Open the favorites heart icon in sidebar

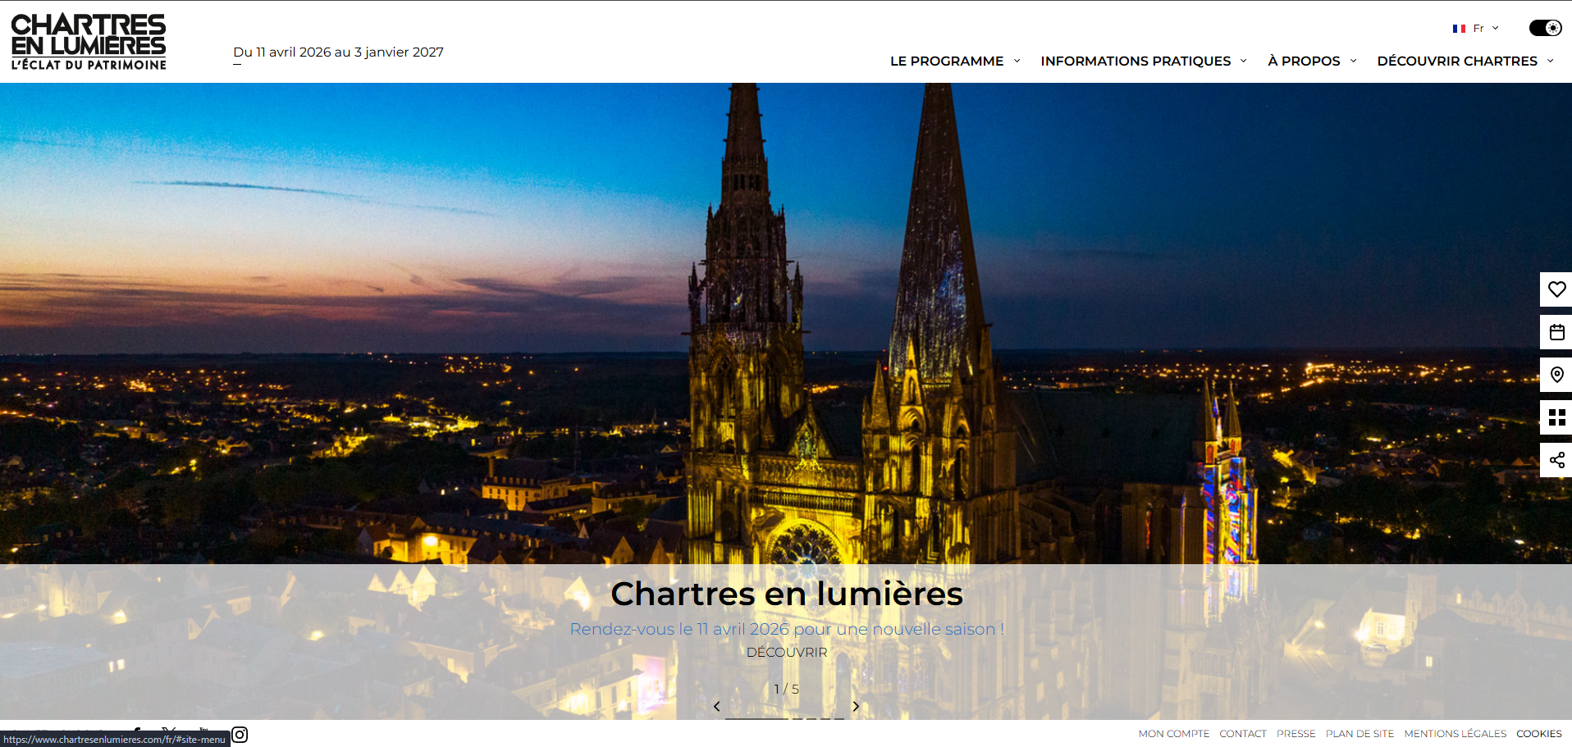pyautogui.click(x=1556, y=289)
